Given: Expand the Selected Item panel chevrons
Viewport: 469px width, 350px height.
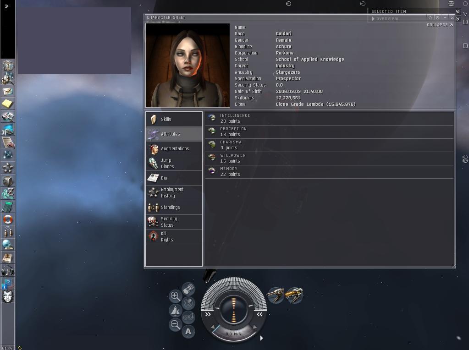Looking at the screenshot, I should click(458, 11).
